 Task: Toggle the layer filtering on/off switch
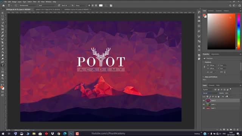231,89
